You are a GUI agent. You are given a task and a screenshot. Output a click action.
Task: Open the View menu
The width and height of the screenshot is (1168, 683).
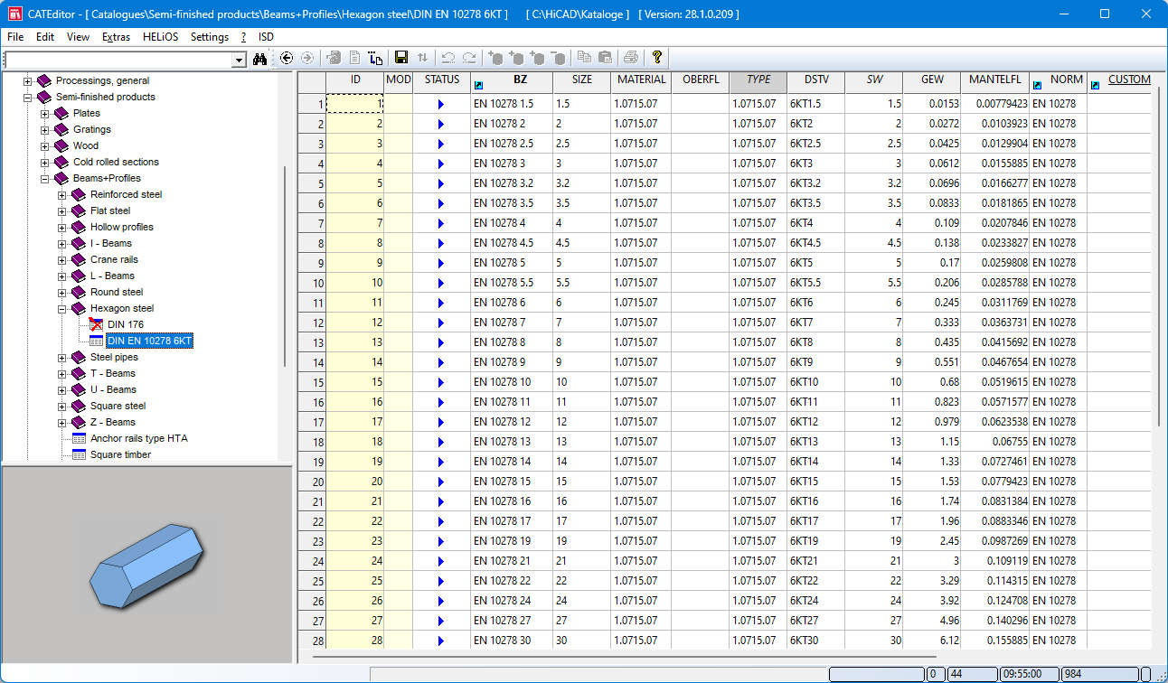coord(79,37)
